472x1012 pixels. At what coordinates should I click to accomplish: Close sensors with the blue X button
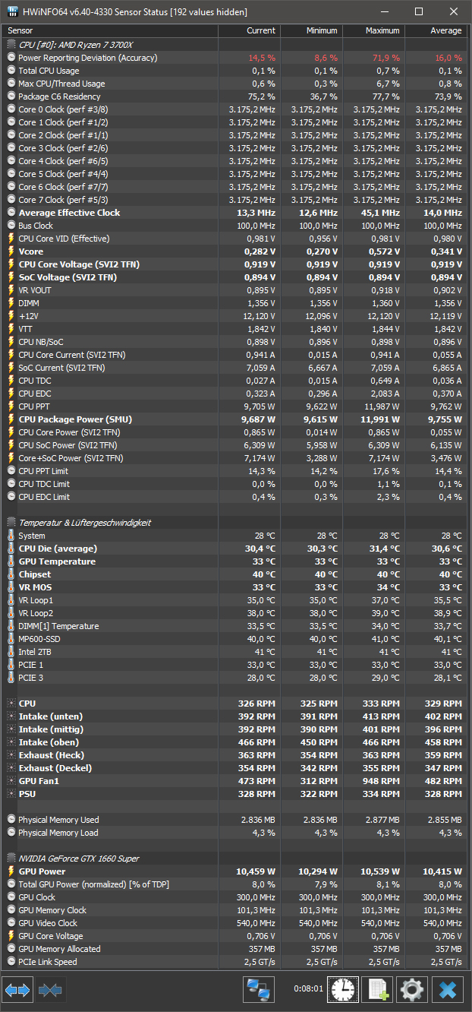(x=448, y=989)
